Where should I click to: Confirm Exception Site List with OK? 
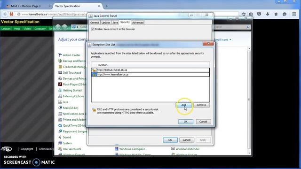click(x=186, y=122)
